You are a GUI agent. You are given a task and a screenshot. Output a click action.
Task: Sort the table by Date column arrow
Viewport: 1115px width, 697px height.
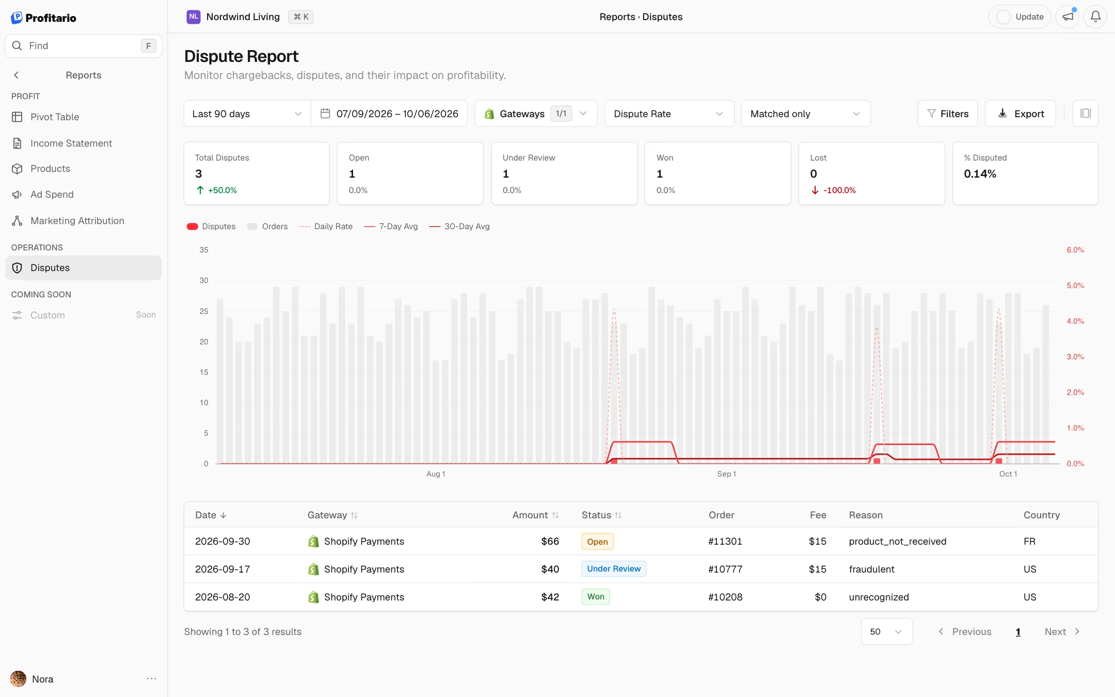pos(223,515)
